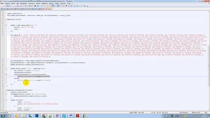Close the current document using the Close icon
The width and height of the screenshot is (210, 118).
click(13, 6)
